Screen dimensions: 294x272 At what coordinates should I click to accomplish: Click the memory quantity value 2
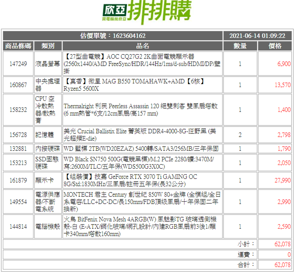tap(240, 135)
